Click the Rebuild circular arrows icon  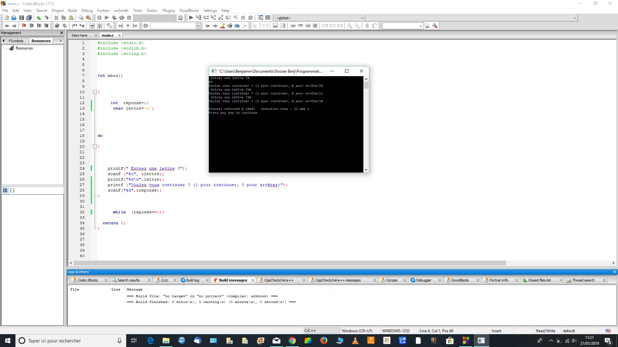(x=122, y=18)
